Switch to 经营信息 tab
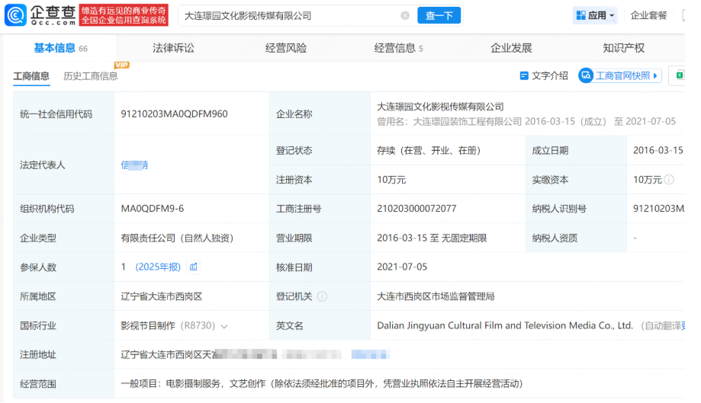This screenshot has width=701, height=403. click(398, 48)
